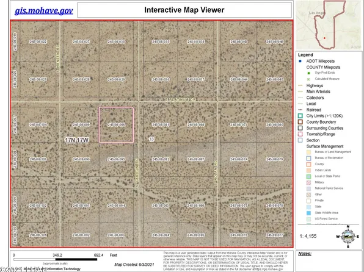Click parcel label 245-08-035
The image size is (364, 272).
(x=161, y=41)
